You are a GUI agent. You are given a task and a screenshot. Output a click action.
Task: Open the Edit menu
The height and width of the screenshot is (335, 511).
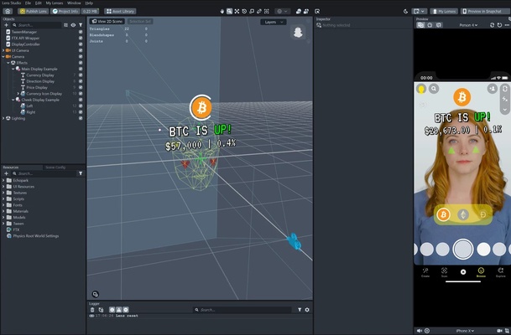38,3
